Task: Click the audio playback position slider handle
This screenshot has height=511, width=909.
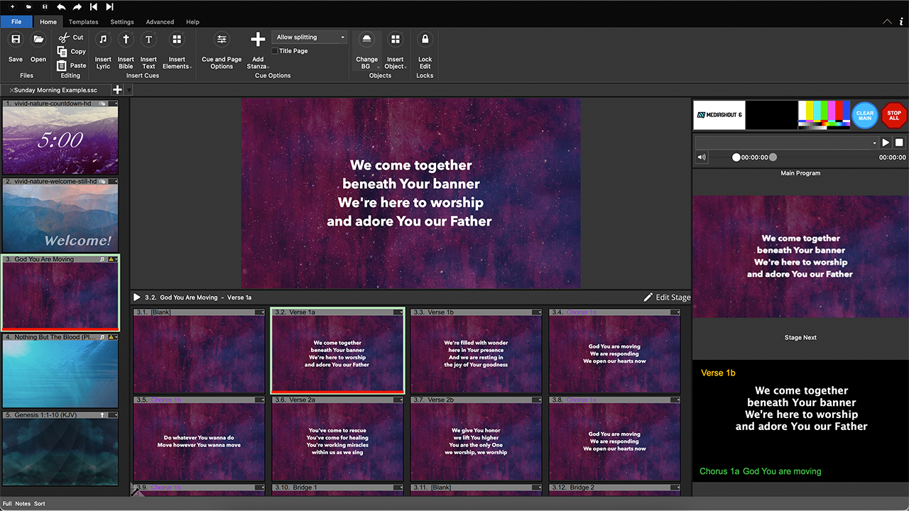Action: (736, 158)
